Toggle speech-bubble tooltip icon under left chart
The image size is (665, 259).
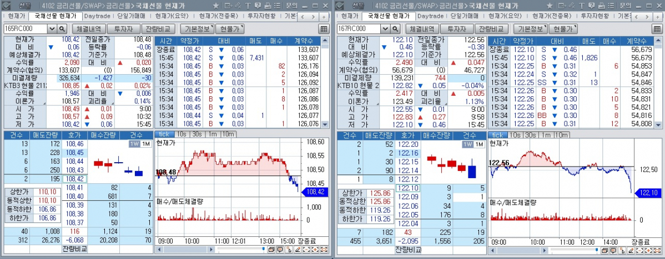click(x=280, y=250)
